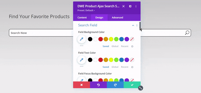The width and height of the screenshot is (201, 93).
Task: Show Recent colors for Field Background Color
Action: (x=125, y=46)
